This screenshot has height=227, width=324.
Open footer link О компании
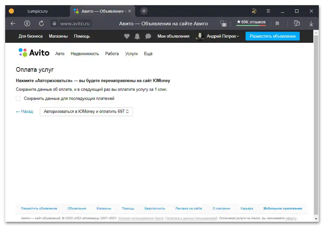pyautogui.click(x=221, y=209)
